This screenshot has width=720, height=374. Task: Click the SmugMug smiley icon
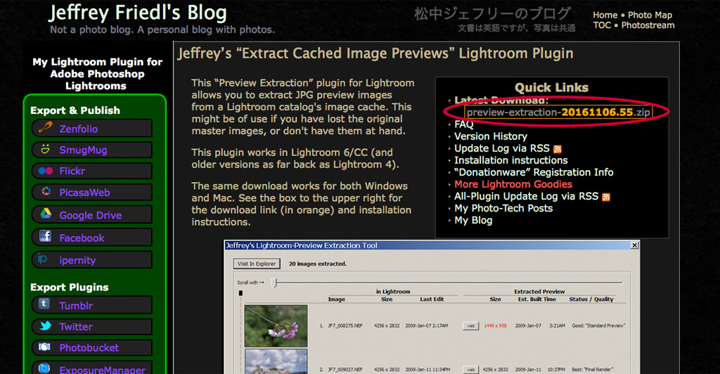[45, 149]
